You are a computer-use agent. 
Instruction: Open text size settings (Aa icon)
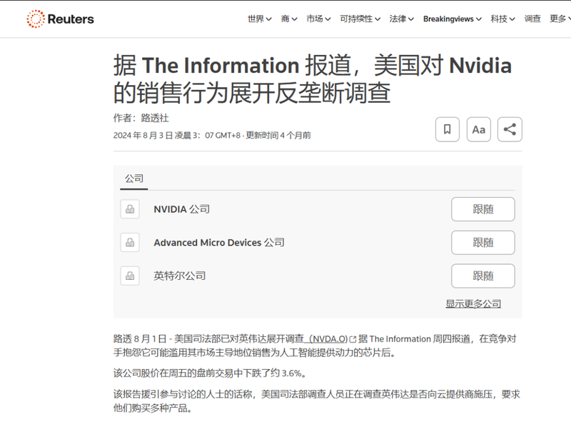[479, 129]
